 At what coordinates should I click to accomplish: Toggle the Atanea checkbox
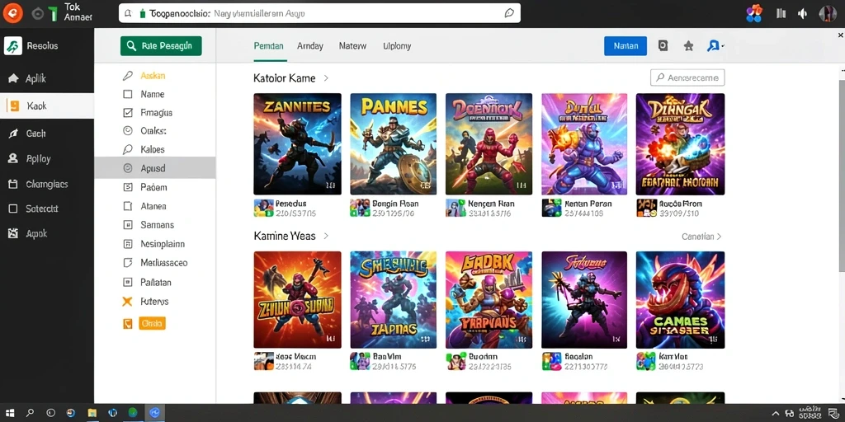click(x=128, y=206)
